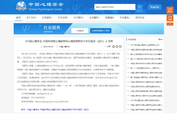Click the sp@psych.ac.cn email address
This screenshot has width=177, height=115.
point(45,94)
